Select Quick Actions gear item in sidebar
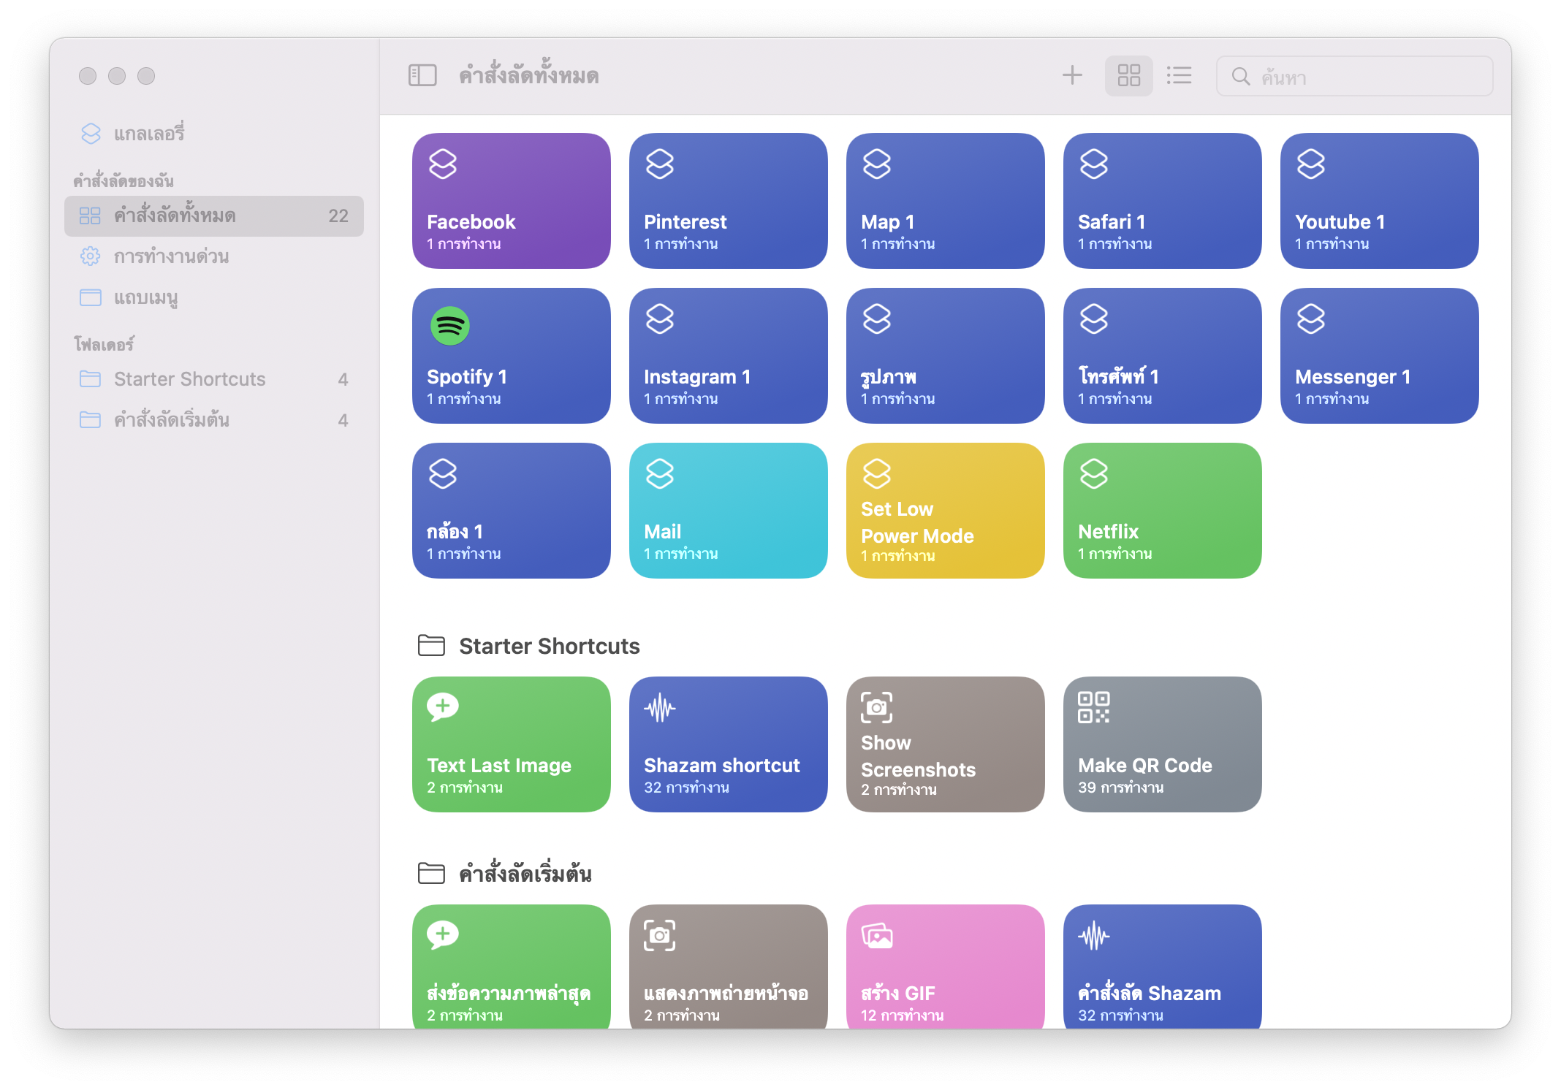Image resolution: width=1561 pixels, height=1090 pixels. click(x=171, y=256)
